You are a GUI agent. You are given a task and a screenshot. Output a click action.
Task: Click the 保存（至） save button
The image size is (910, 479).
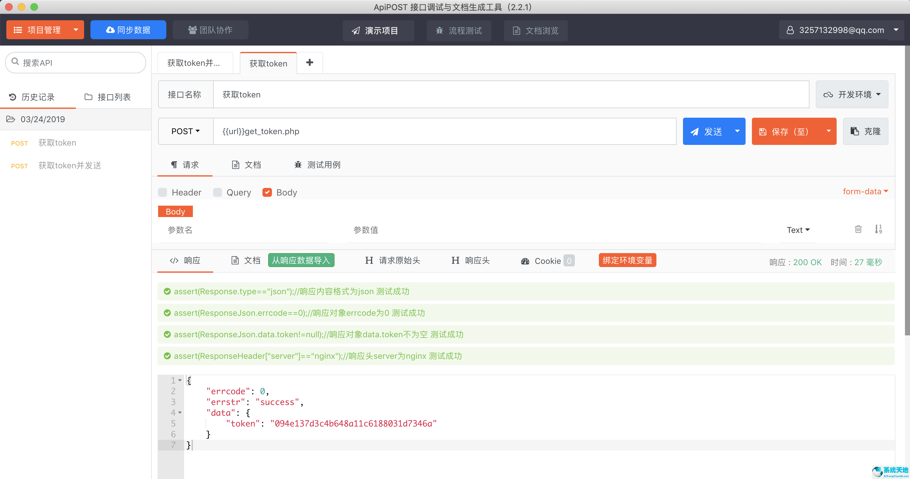click(x=786, y=131)
